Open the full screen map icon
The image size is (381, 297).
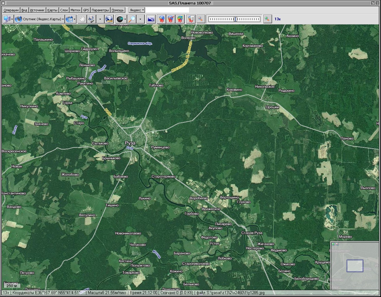[151, 19]
